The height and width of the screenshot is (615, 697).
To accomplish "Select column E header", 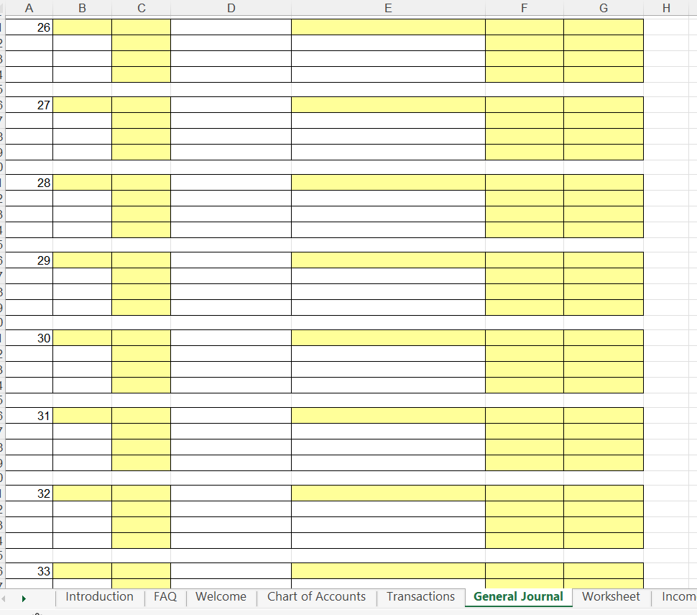I will click(388, 8).
